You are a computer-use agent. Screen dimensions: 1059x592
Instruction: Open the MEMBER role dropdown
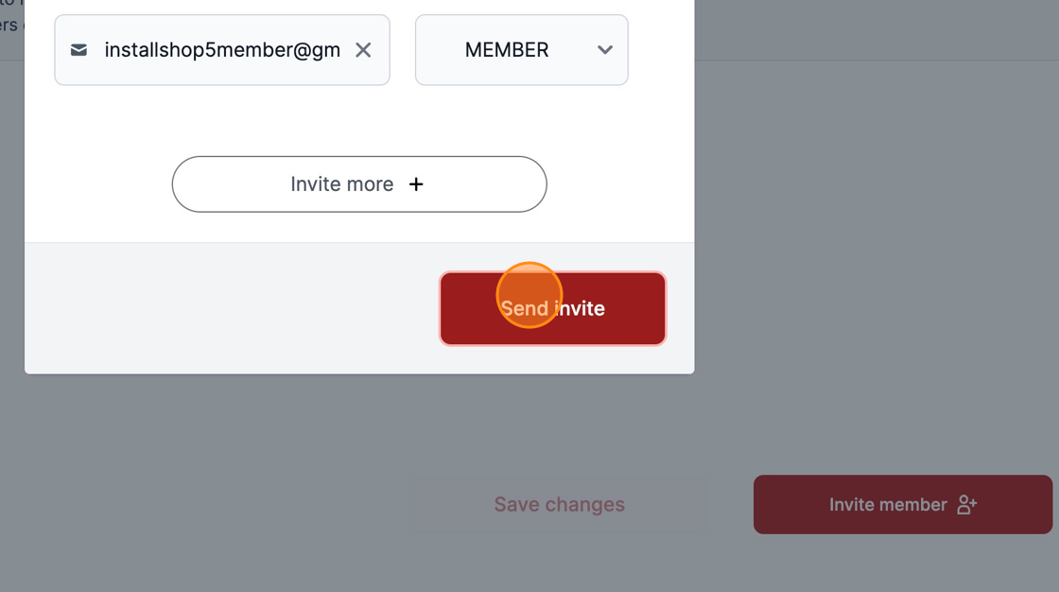point(521,50)
